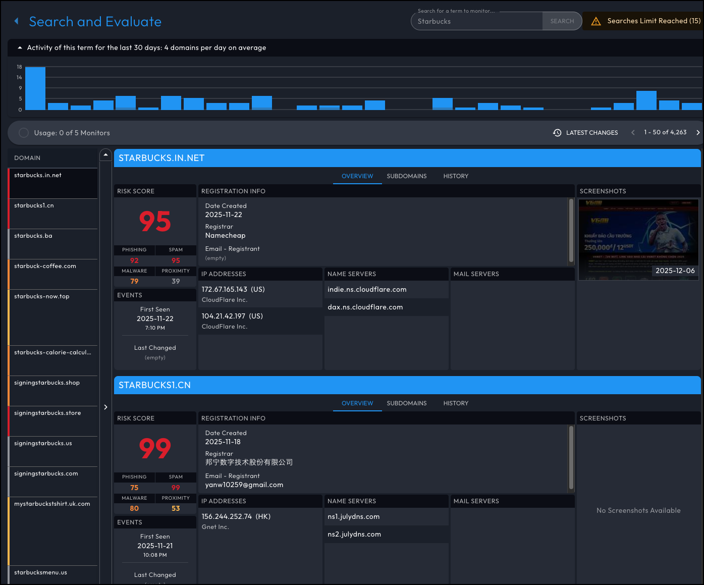Image resolution: width=704 pixels, height=585 pixels.
Task: Click the Latest Changes label
Action: pos(591,133)
